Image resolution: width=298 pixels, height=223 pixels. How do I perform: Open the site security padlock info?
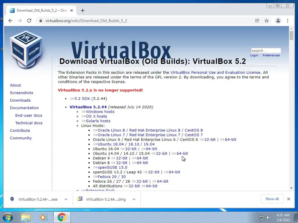(x=40, y=21)
